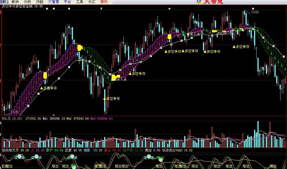Click the 短线精灵天 indicator label

pos(10,150)
